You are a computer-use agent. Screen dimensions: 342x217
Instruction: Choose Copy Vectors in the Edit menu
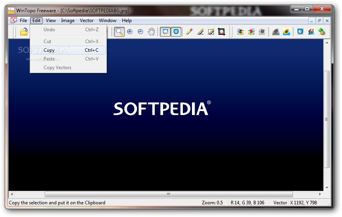pyautogui.click(x=68, y=68)
